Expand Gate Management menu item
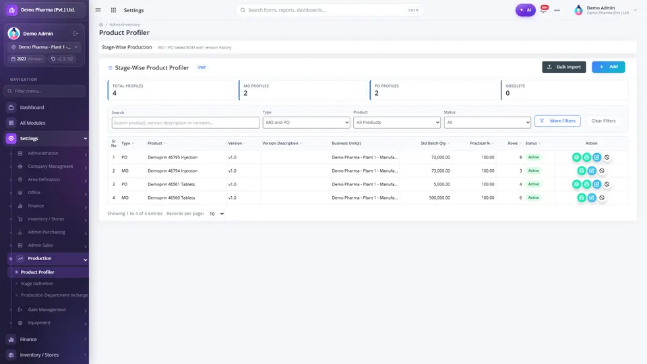647x364 pixels. tap(52, 310)
